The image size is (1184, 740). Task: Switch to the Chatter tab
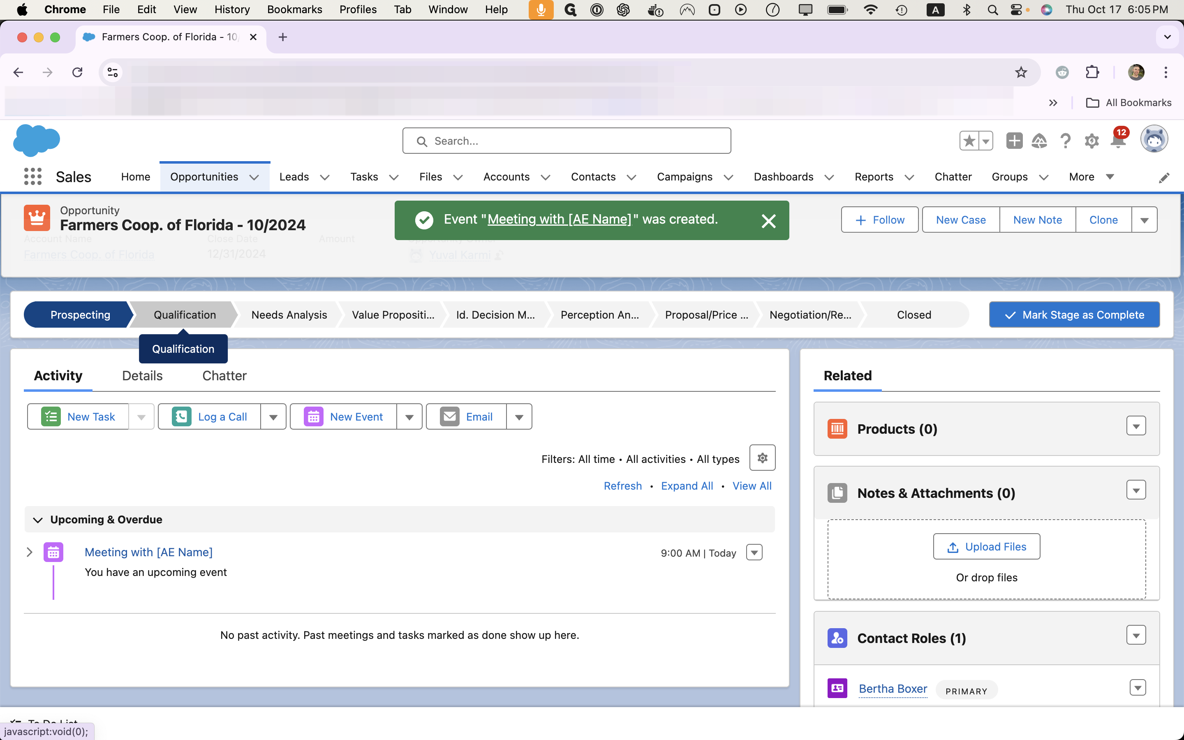point(224,375)
